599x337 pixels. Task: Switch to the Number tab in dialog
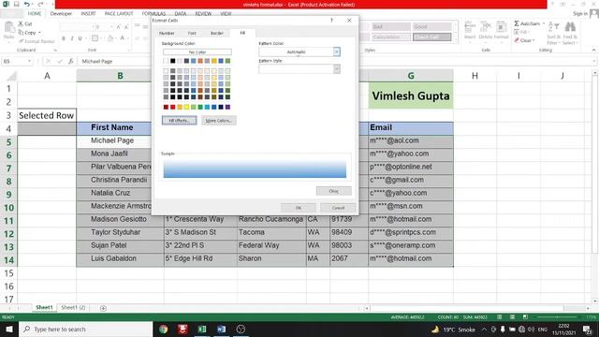pos(167,34)
